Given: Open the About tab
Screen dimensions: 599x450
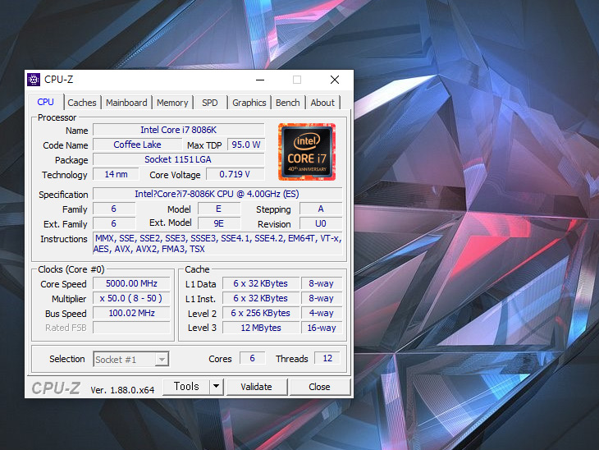Looking at the screenshot, I should pos(322,103).
